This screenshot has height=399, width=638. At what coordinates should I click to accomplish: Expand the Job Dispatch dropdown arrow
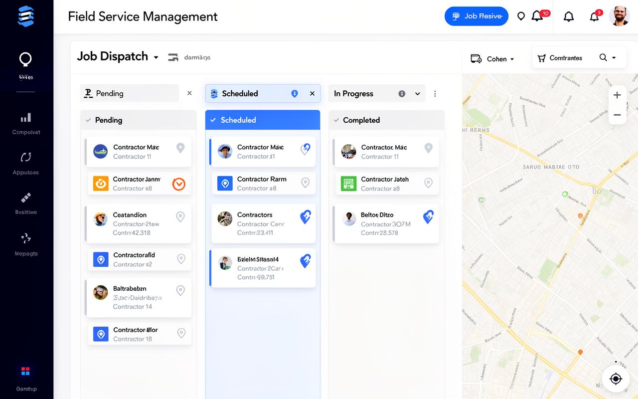pos(156,57)
